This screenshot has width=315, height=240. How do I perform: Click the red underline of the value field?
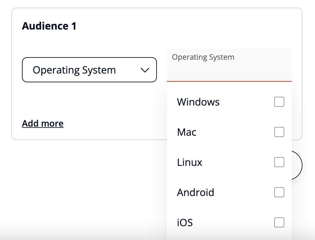(229, 81)
